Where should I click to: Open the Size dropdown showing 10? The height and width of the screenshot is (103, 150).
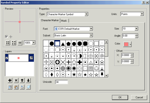click(136, 29)
